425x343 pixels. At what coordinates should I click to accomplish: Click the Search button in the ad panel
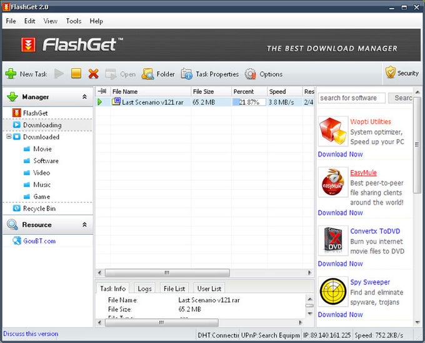tap(401, 98)
